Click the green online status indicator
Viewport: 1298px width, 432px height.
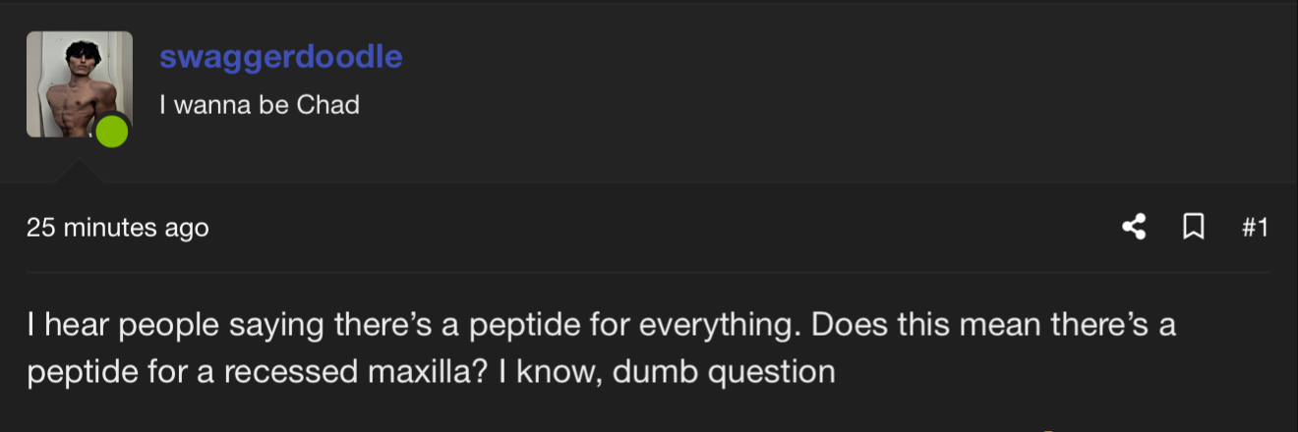(112, 131)
